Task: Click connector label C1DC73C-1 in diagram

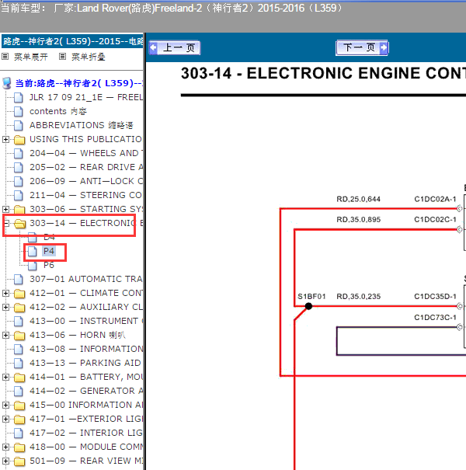Action: point(435,318)
